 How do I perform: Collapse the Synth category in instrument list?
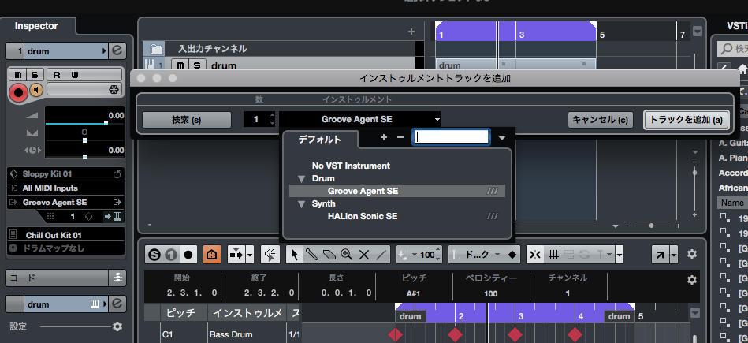(302, 204)
